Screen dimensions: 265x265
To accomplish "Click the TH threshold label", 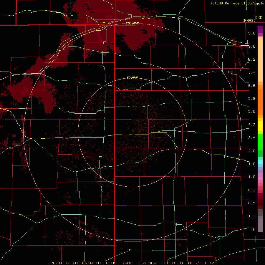I will [253, 229].
